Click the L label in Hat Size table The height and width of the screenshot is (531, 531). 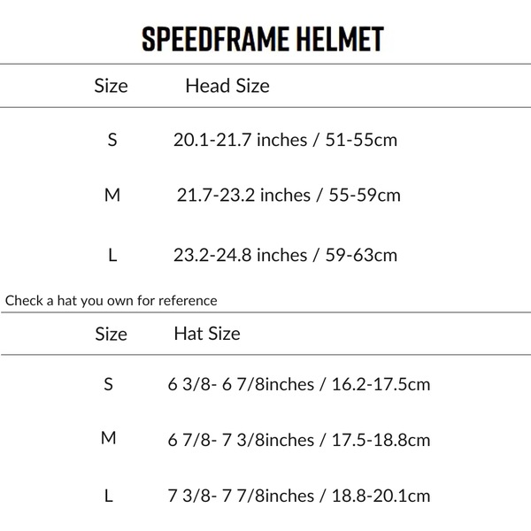109,496
